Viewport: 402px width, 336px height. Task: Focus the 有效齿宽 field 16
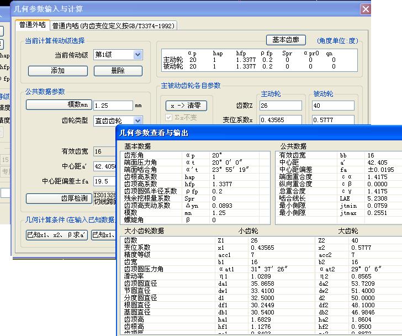point(105,151)
